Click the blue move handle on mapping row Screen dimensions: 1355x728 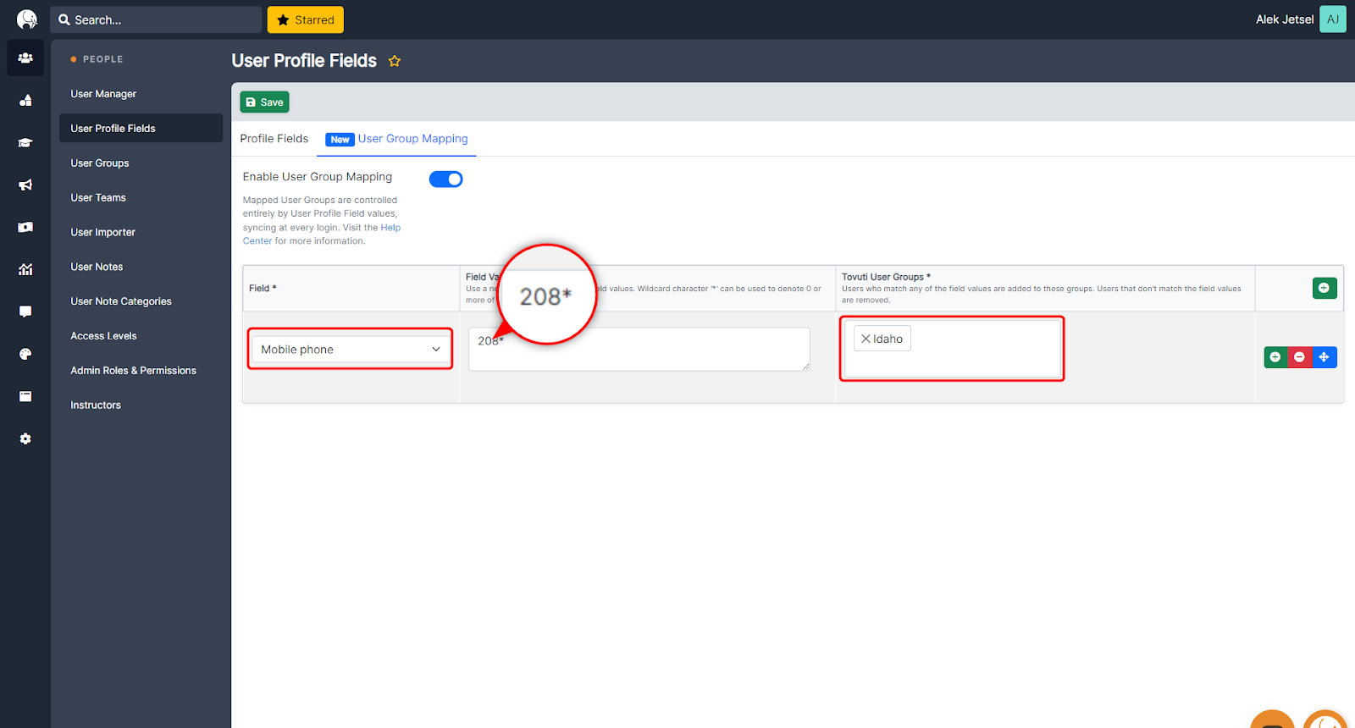(x=1324, y=357)
